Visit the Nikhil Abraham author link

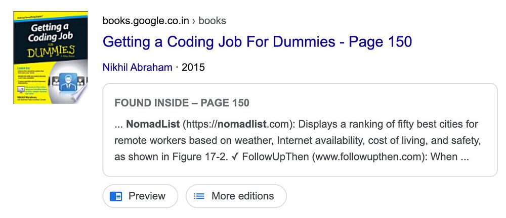tap(138, 67)
